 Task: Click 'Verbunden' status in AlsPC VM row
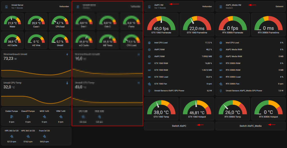coord(207,7)
